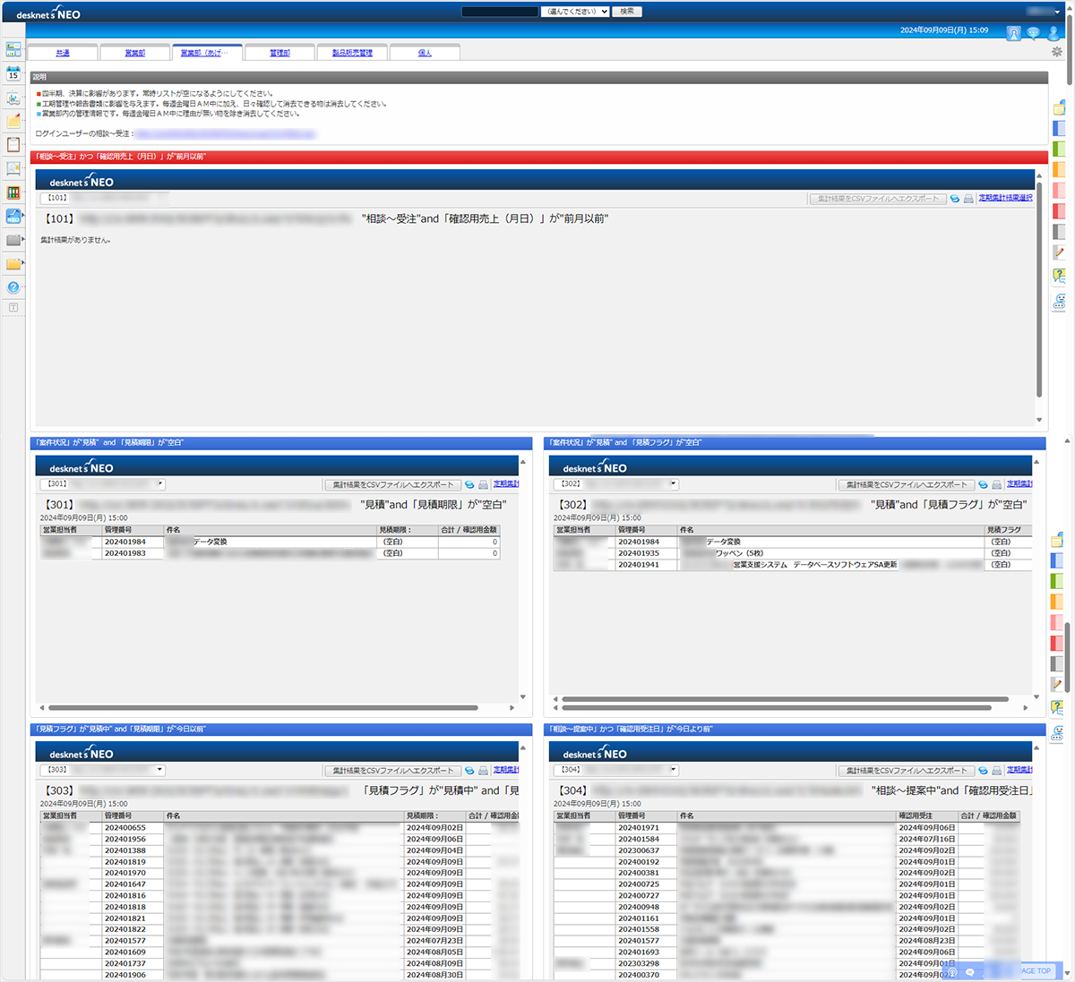Image resolution: width=1075 pixels, height=982 pixels.
Task: Open portal settings gear icon
Action: (x=1057, y=52)
